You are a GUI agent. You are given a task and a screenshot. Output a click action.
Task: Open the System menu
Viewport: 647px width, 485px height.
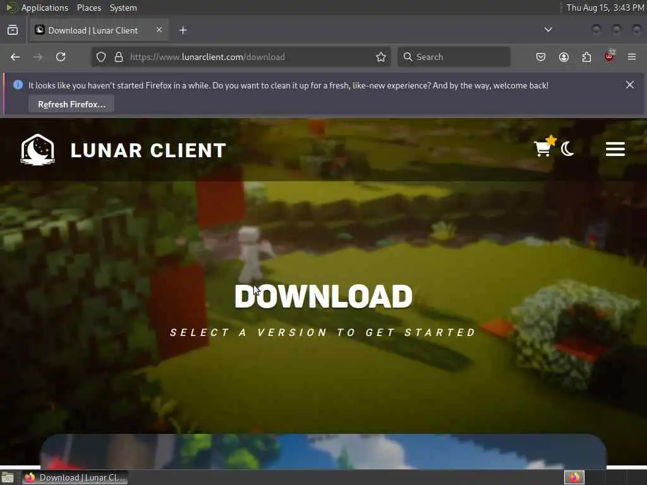[x=123, y=8]
